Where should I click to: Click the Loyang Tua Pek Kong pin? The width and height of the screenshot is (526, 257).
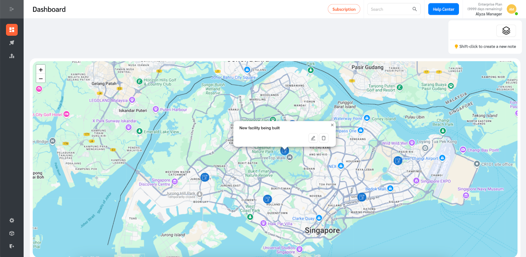(425, 148)
